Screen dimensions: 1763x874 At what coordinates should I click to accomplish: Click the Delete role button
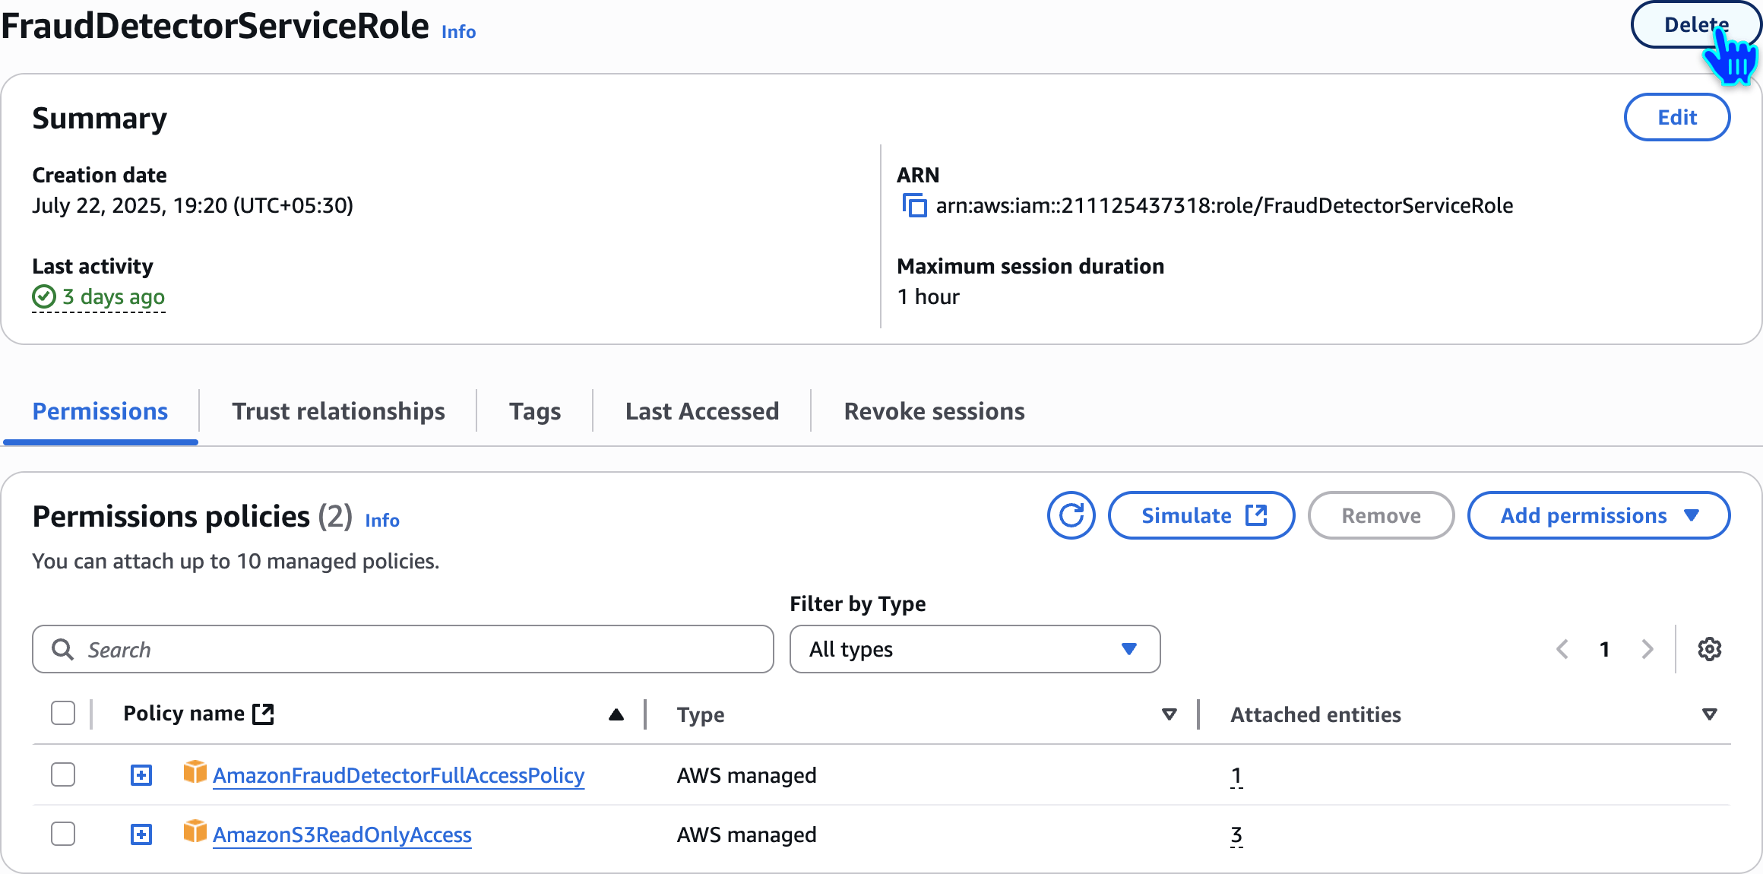(x=1695, y=24)
